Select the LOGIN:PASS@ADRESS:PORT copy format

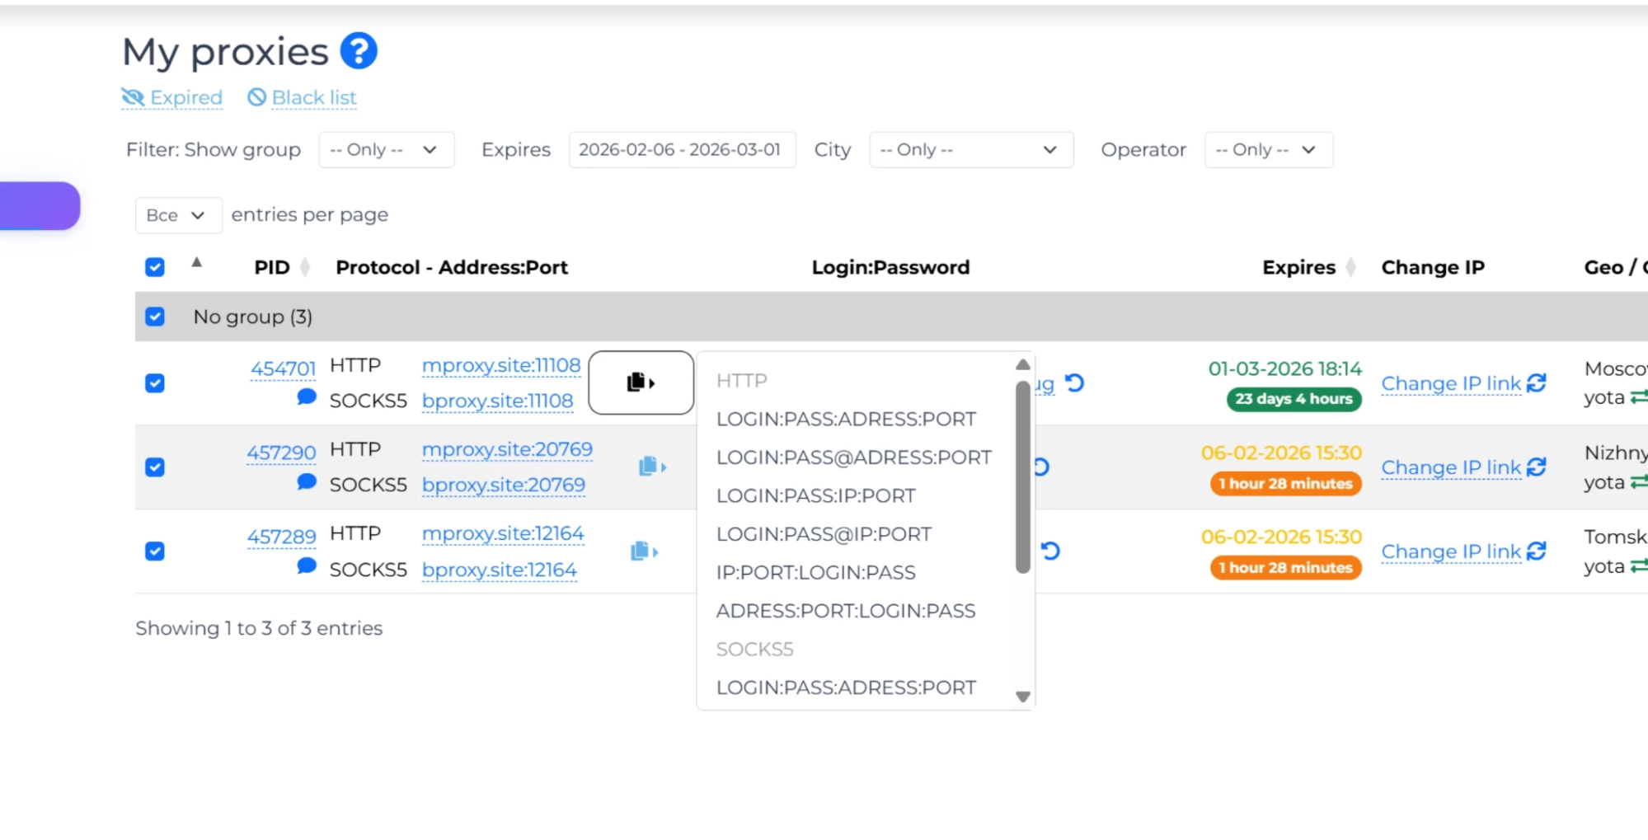tap(853, 457)
